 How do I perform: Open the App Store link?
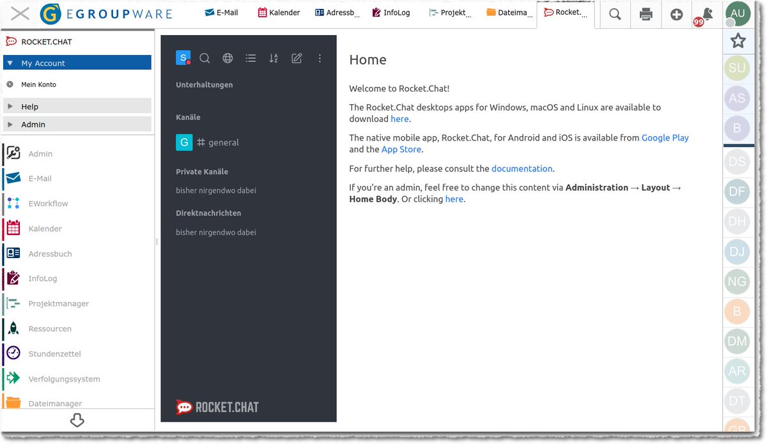pyautogui.click(x=401, y=149)
